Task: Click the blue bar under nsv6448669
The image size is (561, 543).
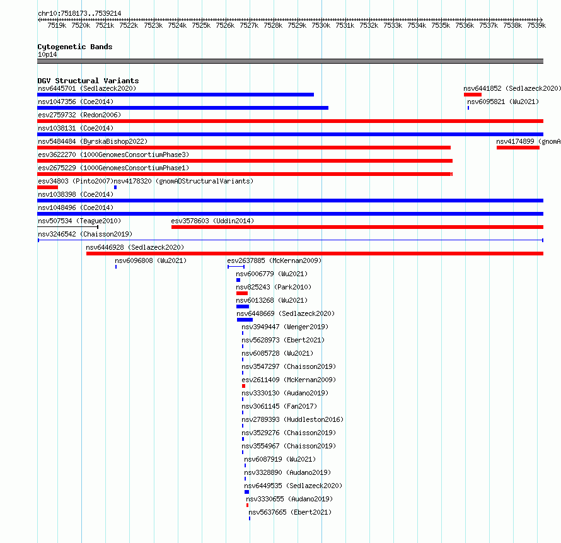Action: coord(245,320)
